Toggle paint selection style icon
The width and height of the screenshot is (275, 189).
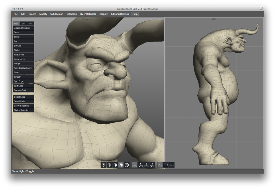point(160,165)
